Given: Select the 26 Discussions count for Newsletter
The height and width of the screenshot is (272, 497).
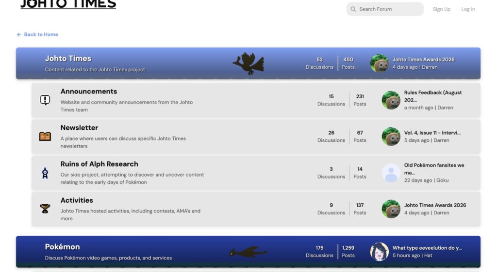Looking at the screenshot, I should pyautogui.click(x=331, y=136).
